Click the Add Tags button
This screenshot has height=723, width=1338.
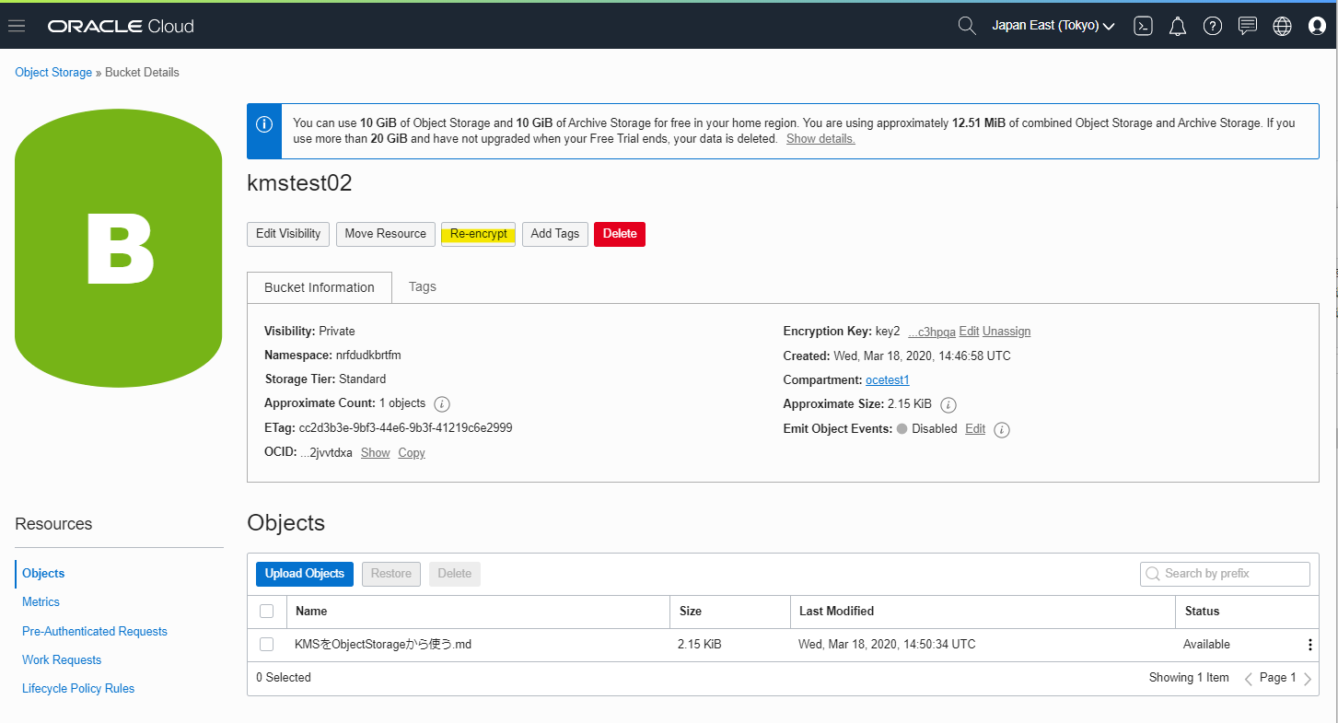coord(555,234)
